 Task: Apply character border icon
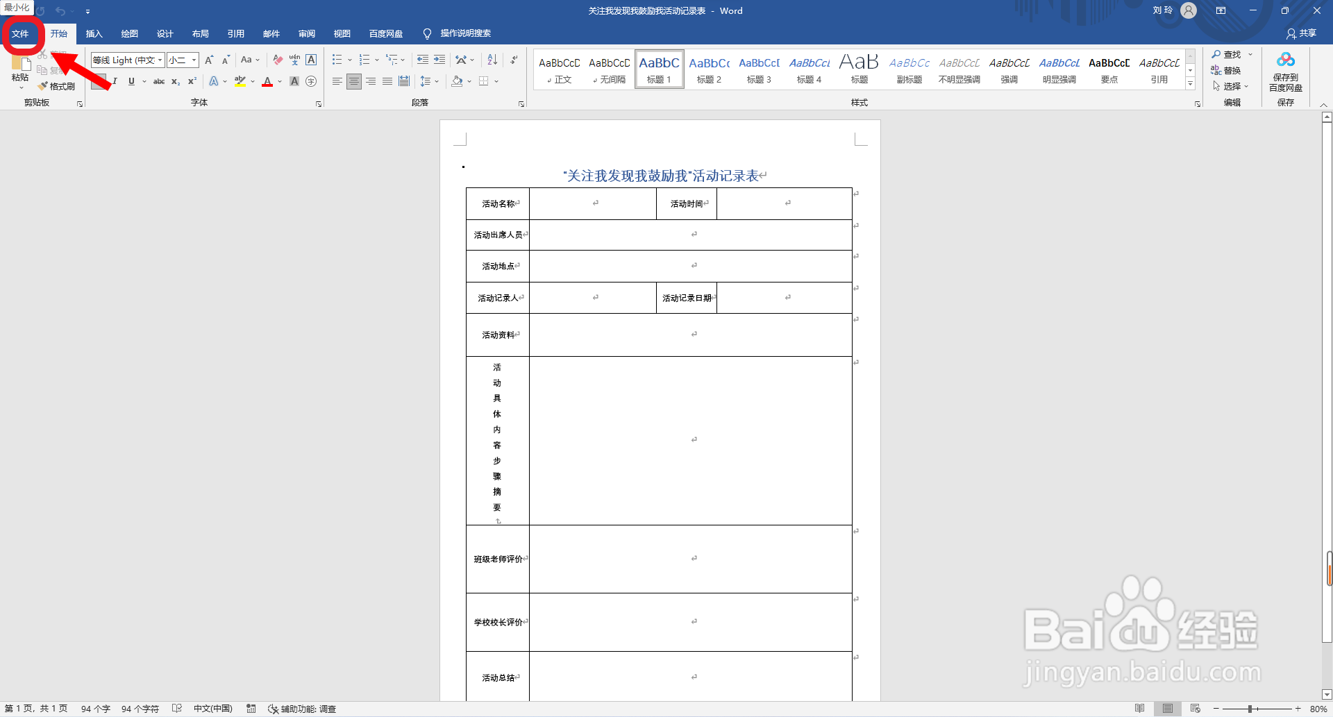tap(311, 60)
